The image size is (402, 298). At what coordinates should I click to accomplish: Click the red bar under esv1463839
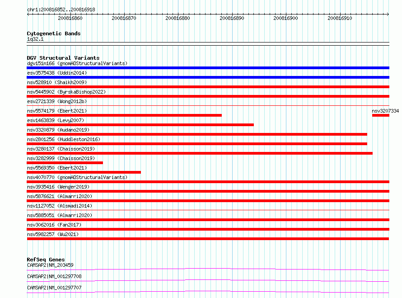tap(140, 125)
